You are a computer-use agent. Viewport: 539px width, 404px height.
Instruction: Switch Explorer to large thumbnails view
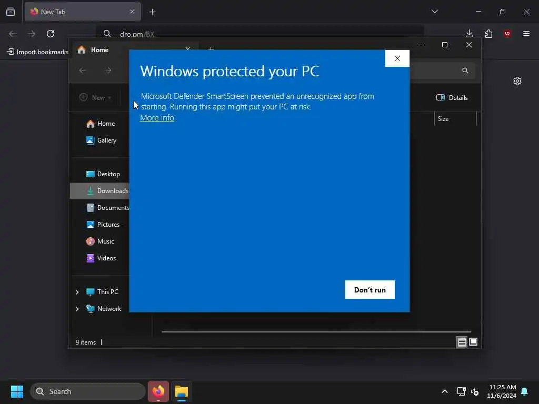pyautogui.click(x=473, y=342)
